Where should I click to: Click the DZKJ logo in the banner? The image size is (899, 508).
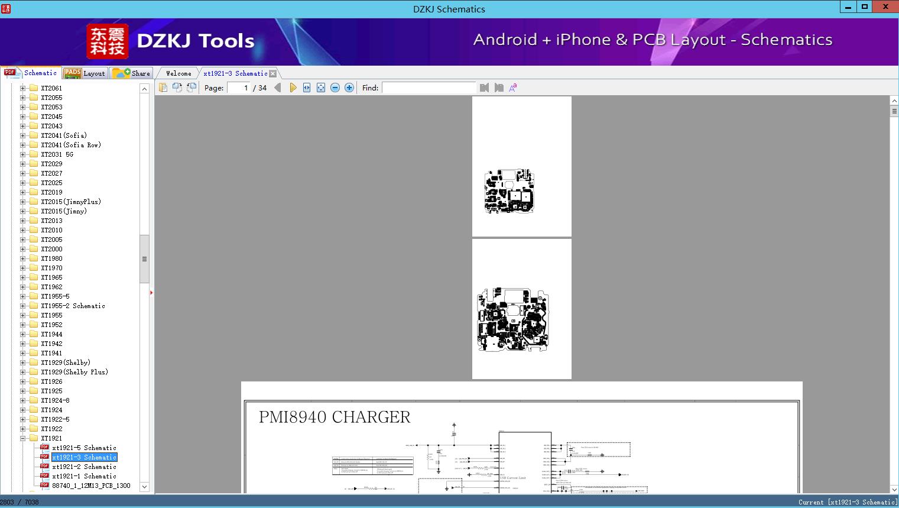click(108, 41)
